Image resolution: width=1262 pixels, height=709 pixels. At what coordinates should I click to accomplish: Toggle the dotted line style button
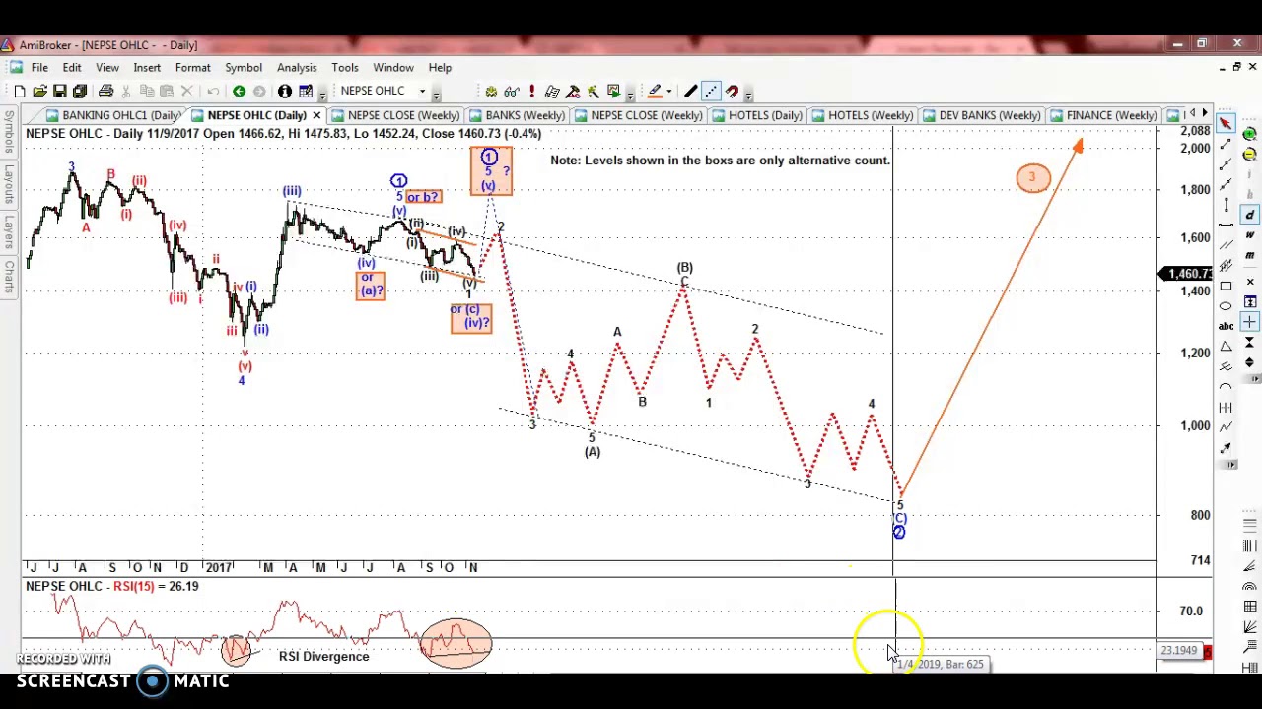pos(711,91)
